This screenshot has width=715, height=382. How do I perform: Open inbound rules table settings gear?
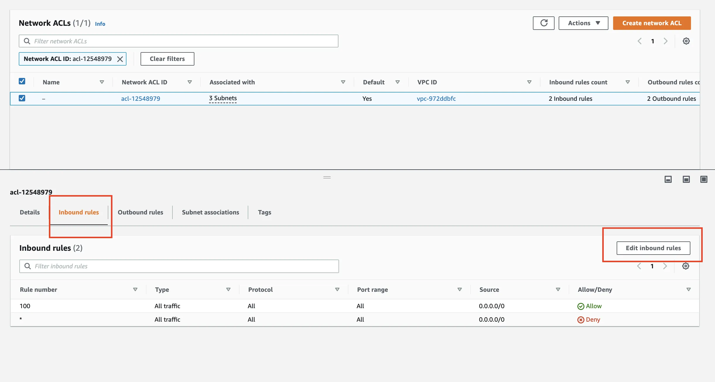pos(685,266)
